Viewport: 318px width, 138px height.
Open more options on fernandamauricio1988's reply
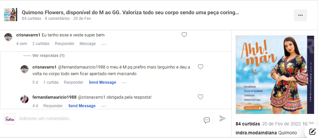[x=104, y=106]
